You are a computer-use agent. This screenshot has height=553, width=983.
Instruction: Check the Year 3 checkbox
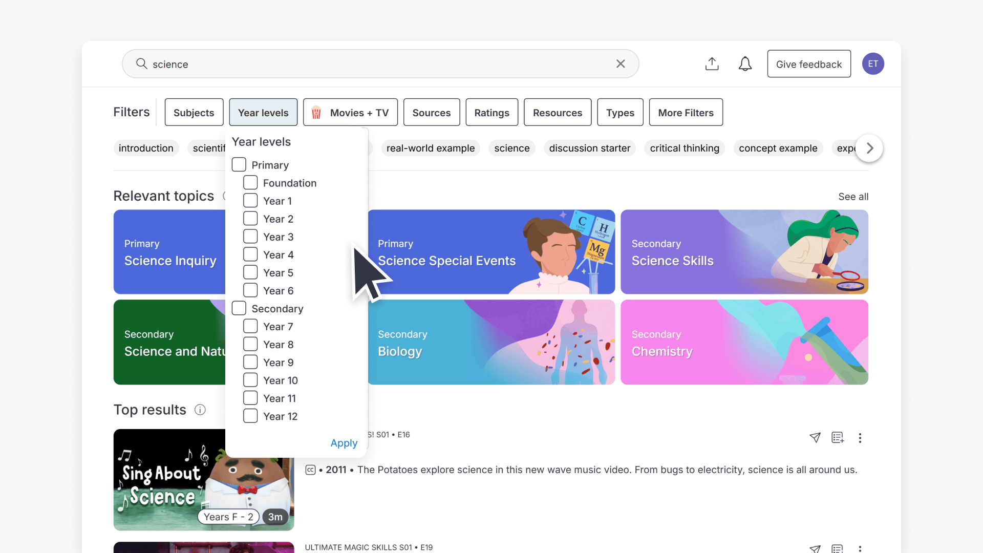[x=250, y=236]
